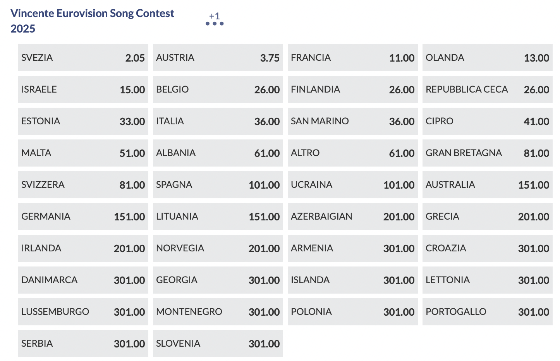Choose AZERBAIGIAN at 201.00
Viewport: 560px width, 361px height.
pyautogui.click(x=352, y=217)
